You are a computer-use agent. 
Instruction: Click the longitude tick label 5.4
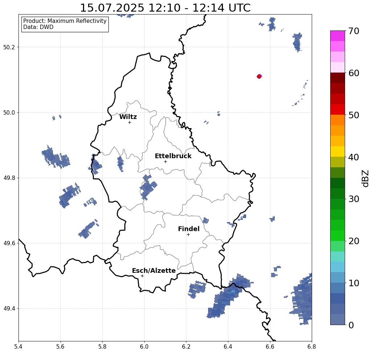point(18,346)
